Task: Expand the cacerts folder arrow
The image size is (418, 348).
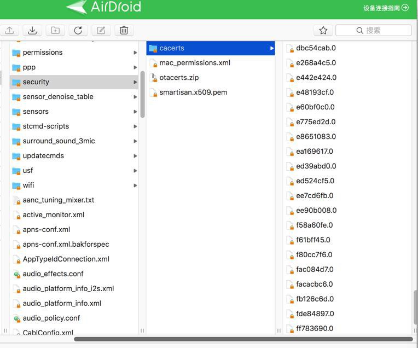Action: (x=272, y=48)
